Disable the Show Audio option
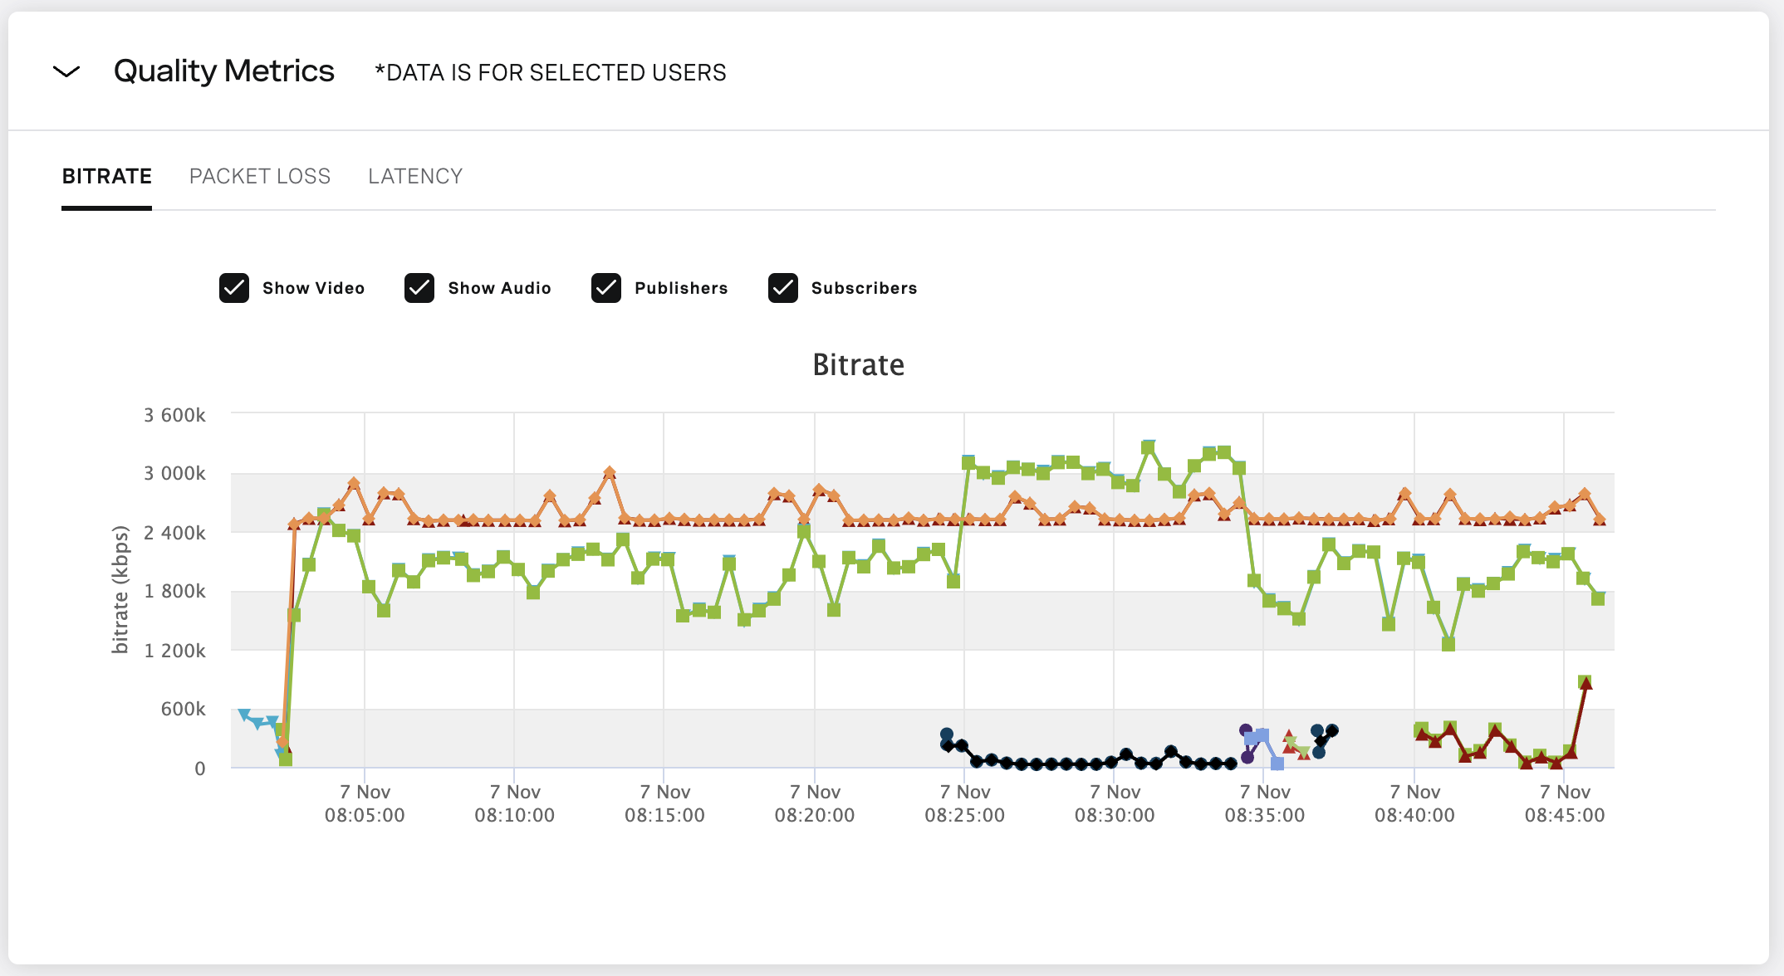 tap(420, 288)
